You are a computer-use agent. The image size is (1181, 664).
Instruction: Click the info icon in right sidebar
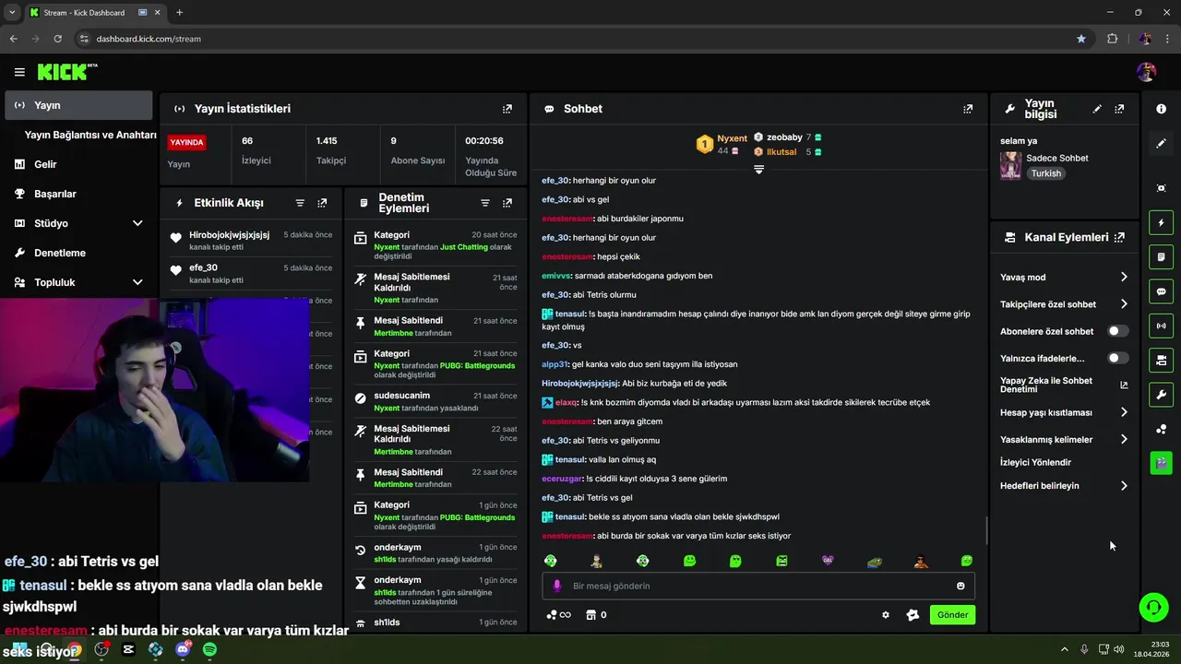point(1161,109)
